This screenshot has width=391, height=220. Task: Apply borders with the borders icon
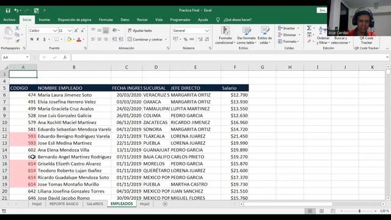point(57,39)
